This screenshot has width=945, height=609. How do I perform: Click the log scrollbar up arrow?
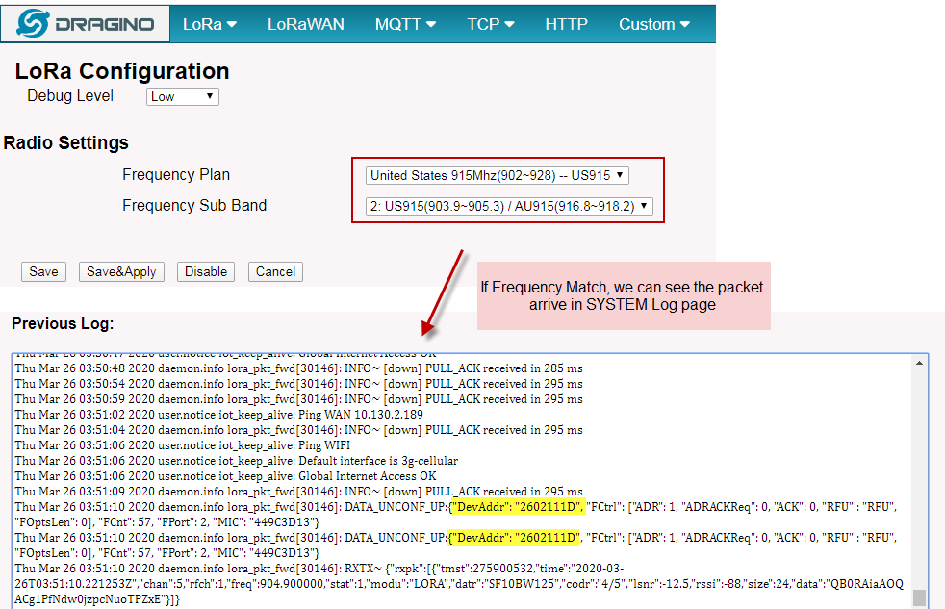(x=919, y=363)
